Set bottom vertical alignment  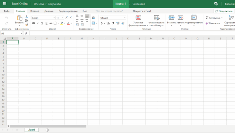point(87,16)
